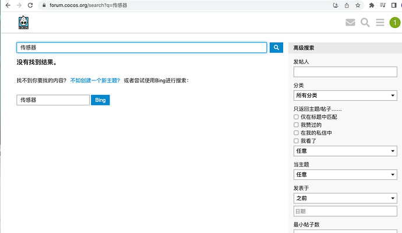402x233 pixels.
Task: Open the 任意 dropdown below 我看了
Action: click(345, 151)
